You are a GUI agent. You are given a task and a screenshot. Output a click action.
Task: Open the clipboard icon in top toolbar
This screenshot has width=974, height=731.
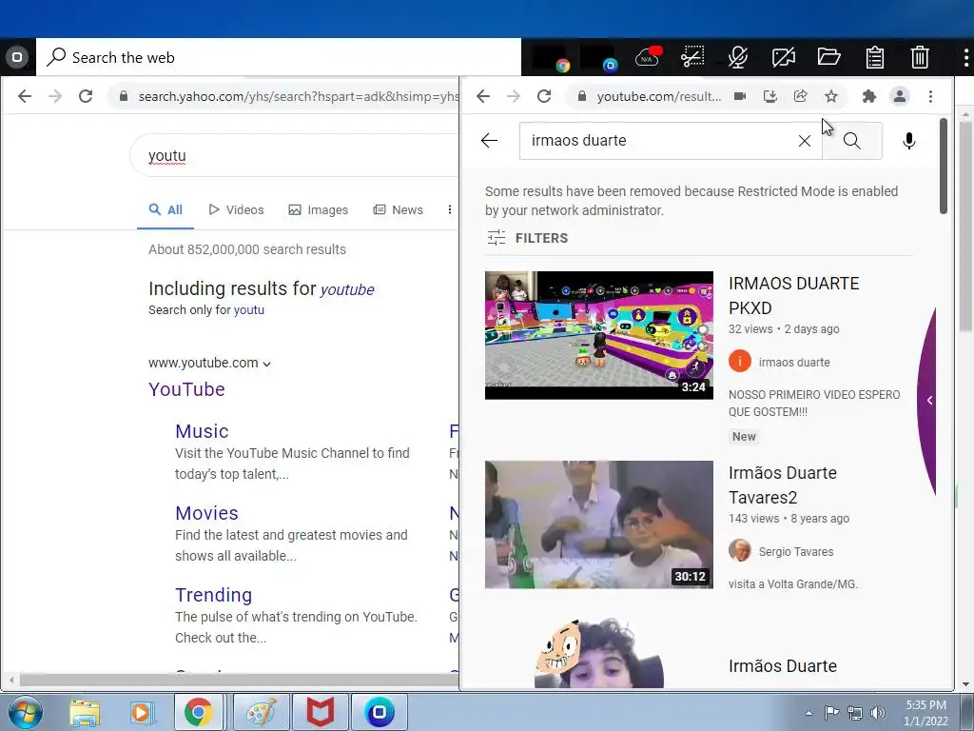875,57
